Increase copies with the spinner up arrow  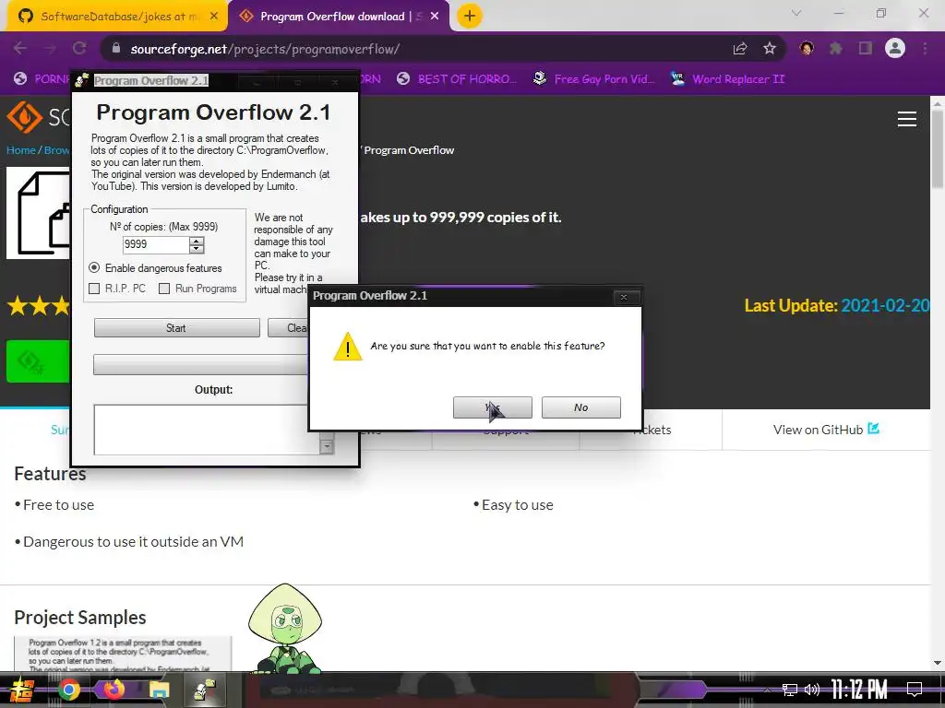coord(197,241)
